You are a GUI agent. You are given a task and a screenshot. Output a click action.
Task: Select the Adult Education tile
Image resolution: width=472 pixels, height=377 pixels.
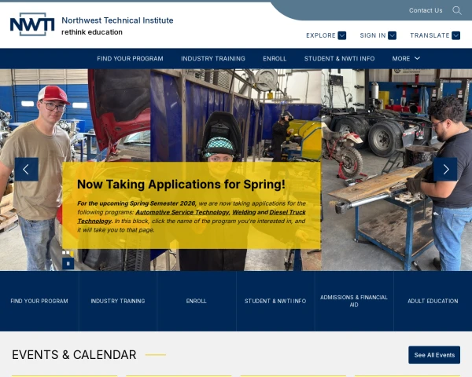point(432,301)
